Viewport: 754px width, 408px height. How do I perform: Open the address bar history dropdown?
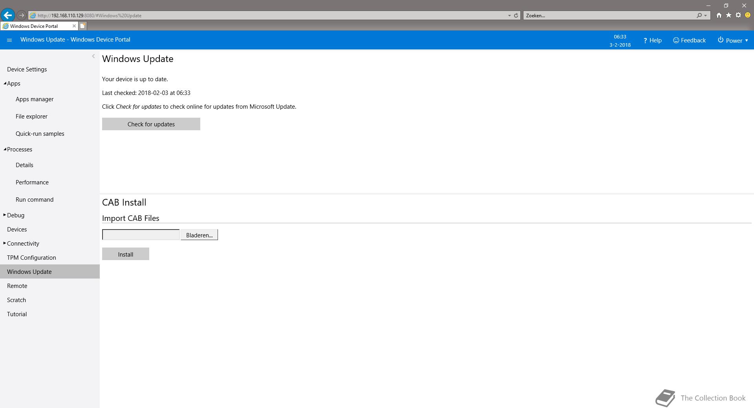pos(509,16)
